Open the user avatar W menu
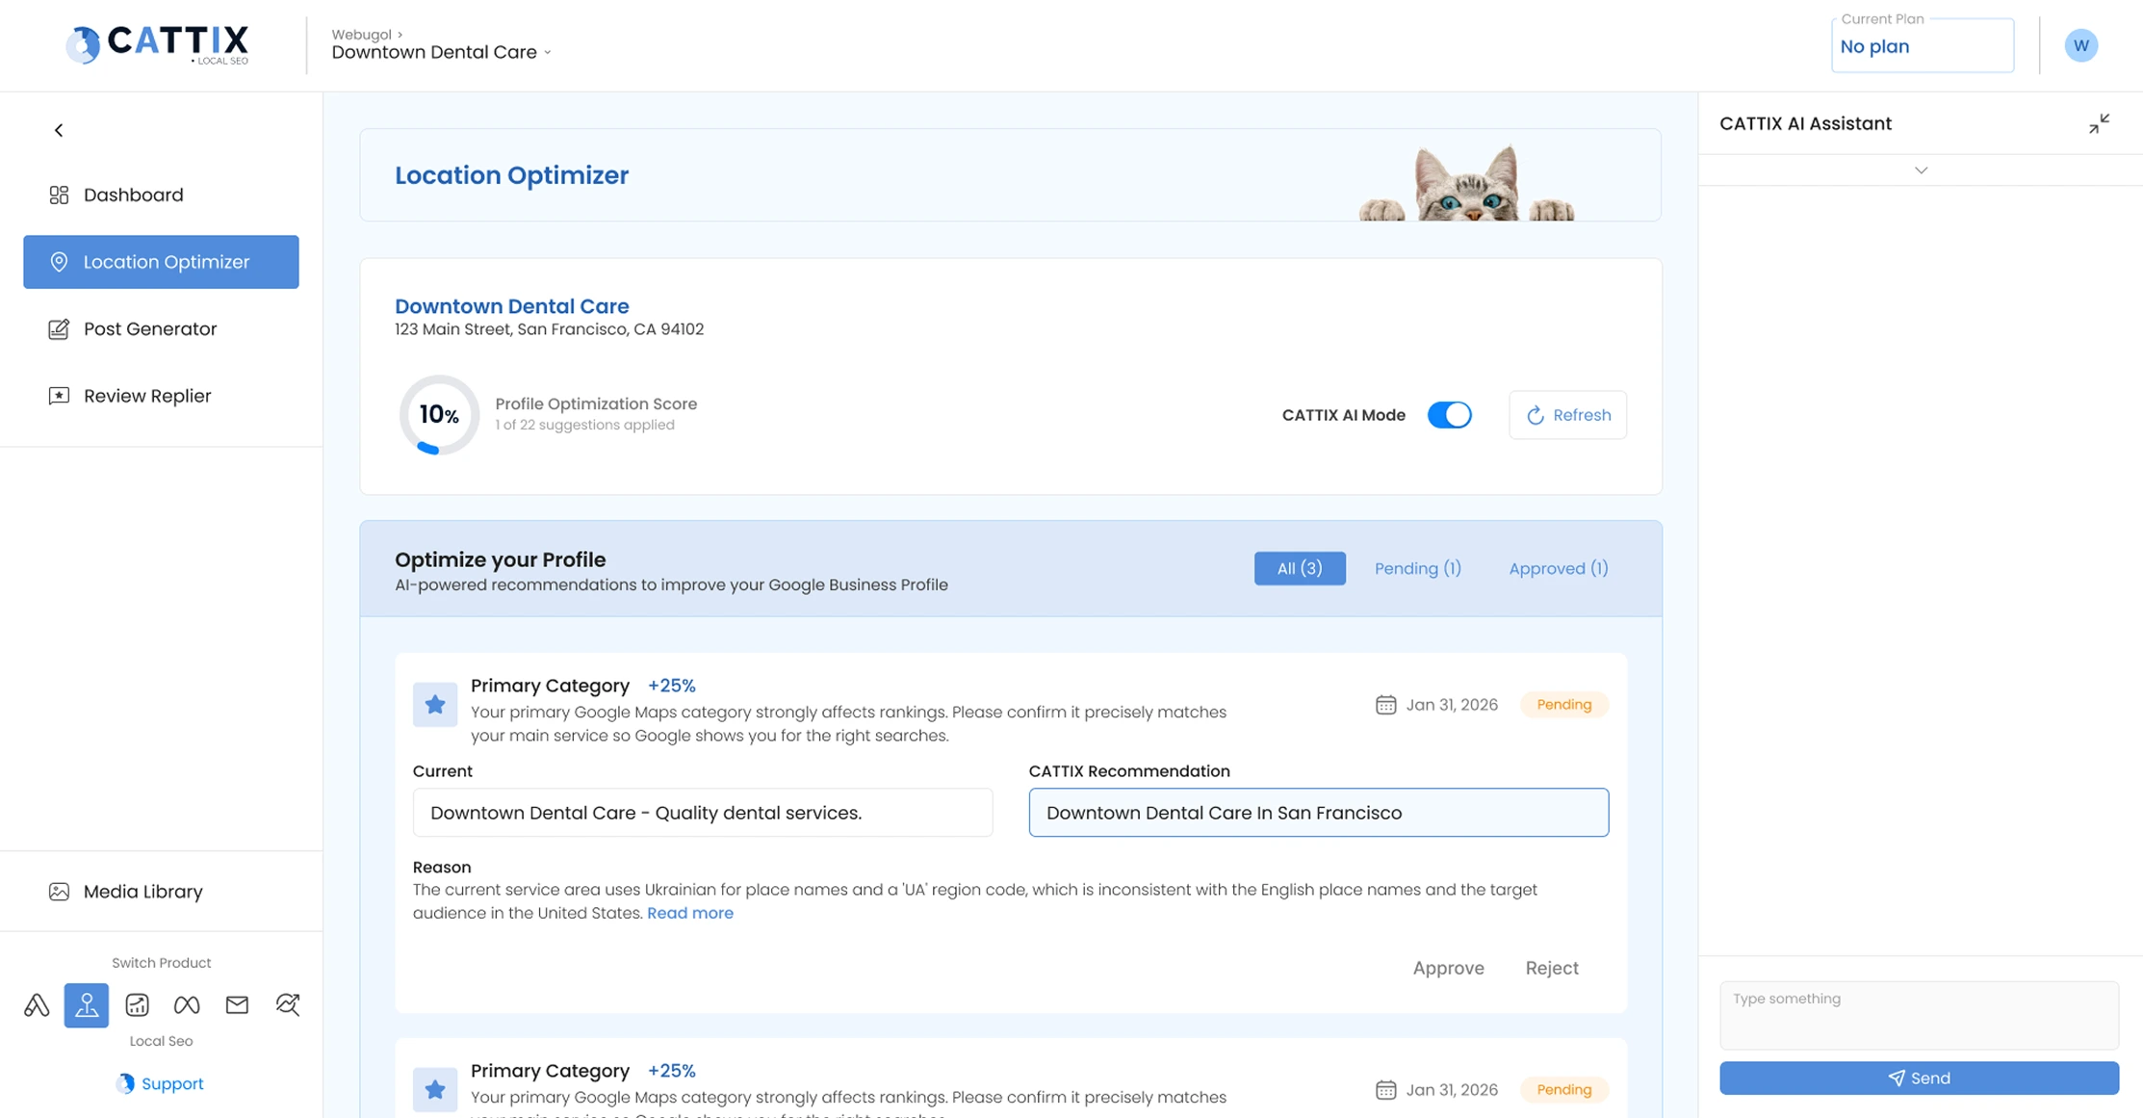2143x1118 pixels. click(x=2080, y=45)
